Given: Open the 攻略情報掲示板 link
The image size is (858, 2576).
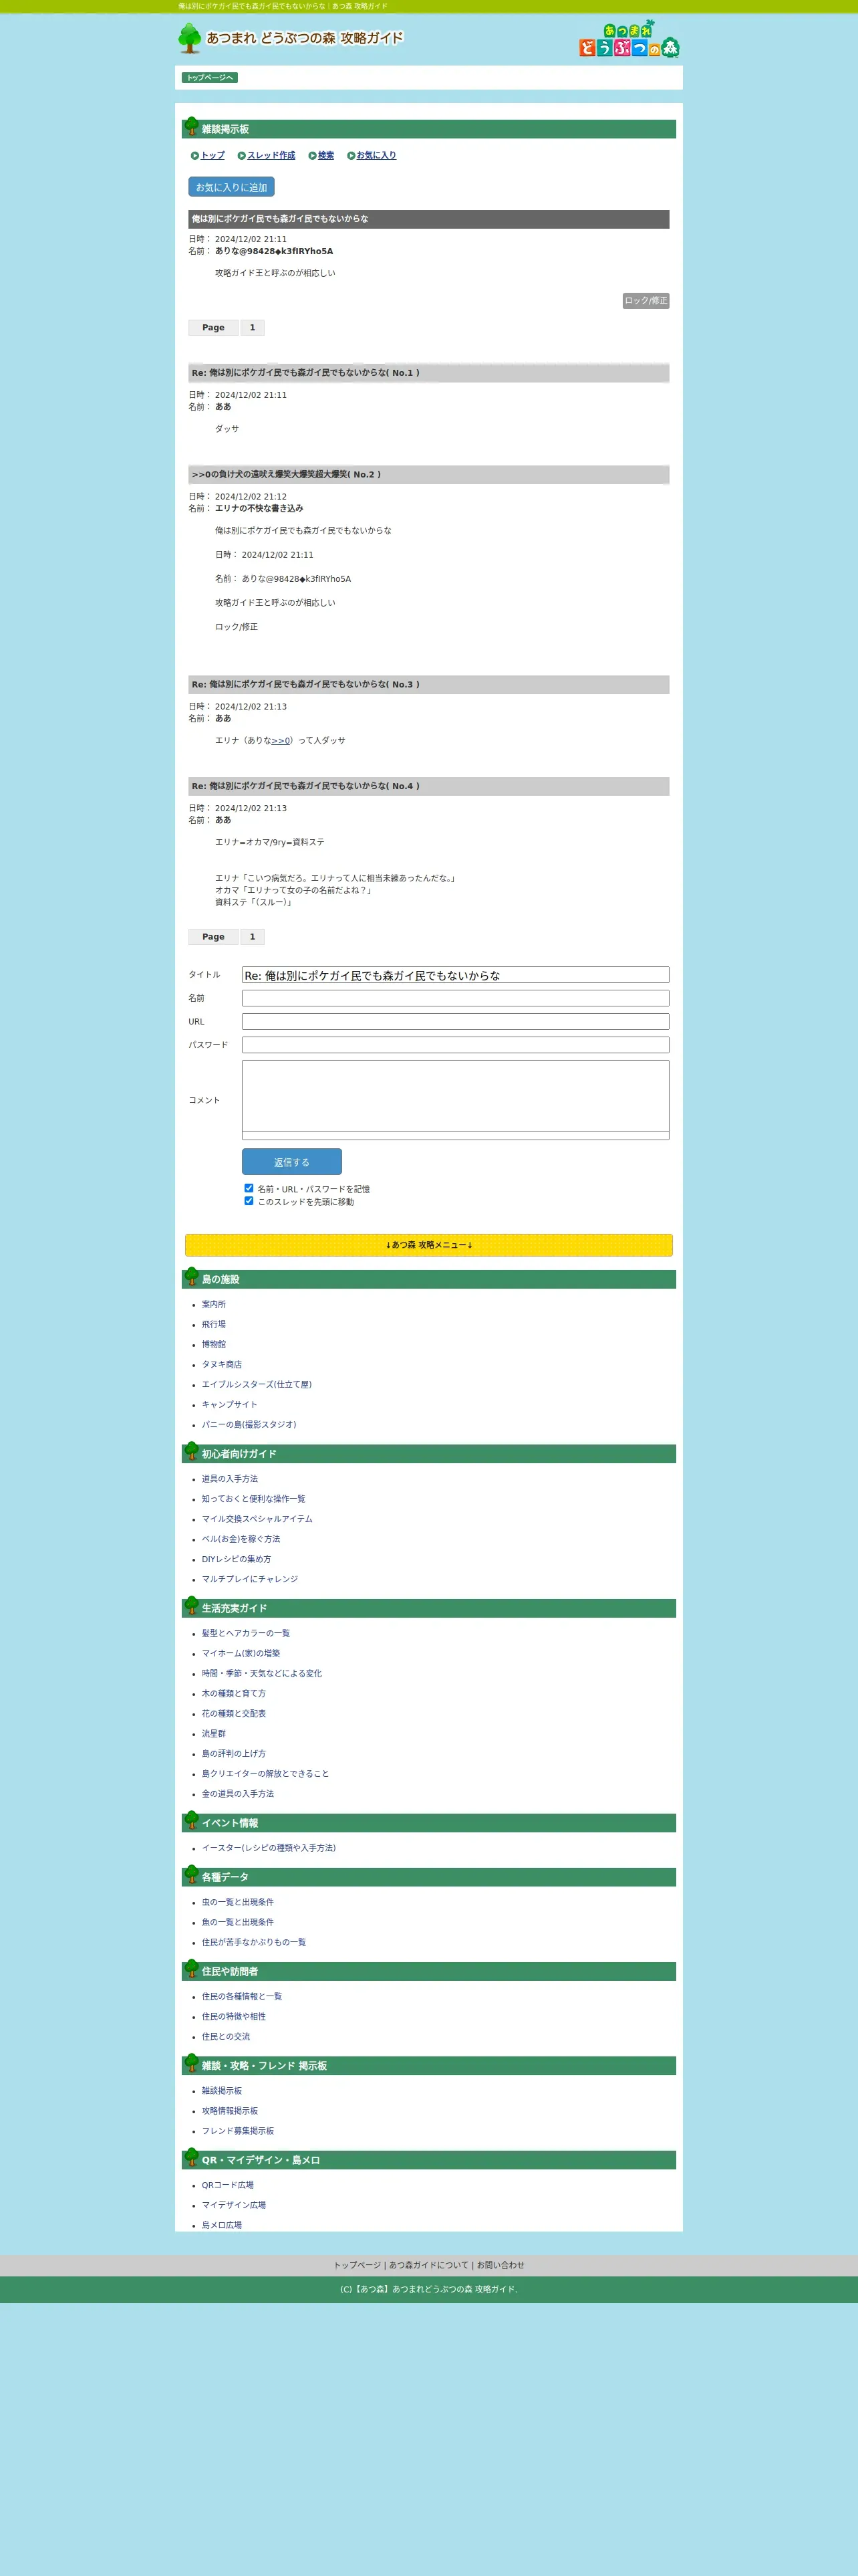Looking at the screenshot, I should (230, 2111).
